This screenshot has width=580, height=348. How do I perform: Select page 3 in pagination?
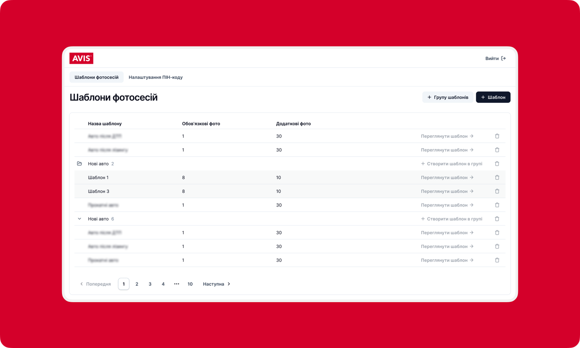[150, 284]
